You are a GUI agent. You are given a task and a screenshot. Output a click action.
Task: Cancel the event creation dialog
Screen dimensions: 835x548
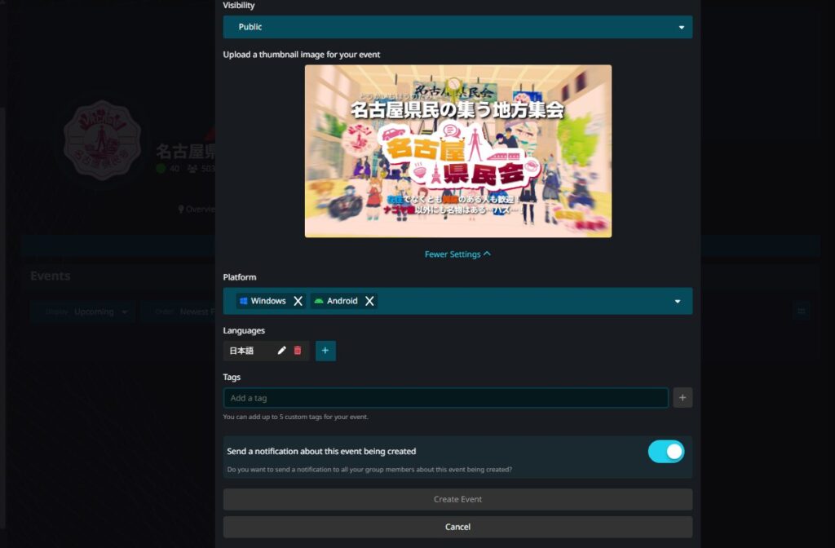click(457, 527)
